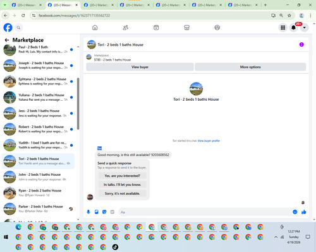Show hidden system tray icons
The width and height of the screenshot is (316, 252).
pyautogui.click(x=276, y=237)
